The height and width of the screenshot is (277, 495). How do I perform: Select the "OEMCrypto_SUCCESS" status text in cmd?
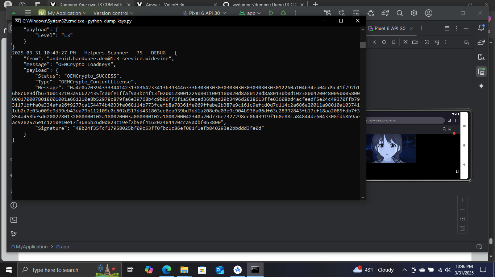coord(92,76)
